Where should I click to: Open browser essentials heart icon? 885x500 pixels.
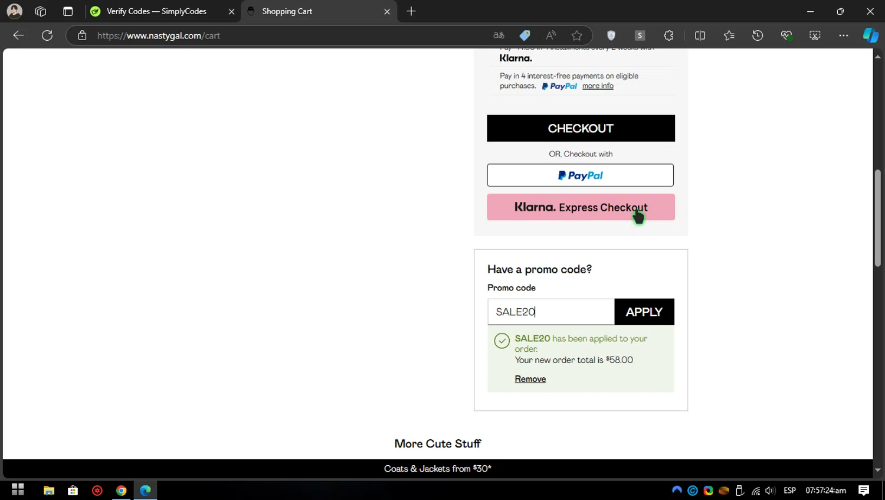pyautogui.click(x=786, y=35)
